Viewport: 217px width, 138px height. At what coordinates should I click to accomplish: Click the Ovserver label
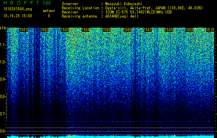70,4
